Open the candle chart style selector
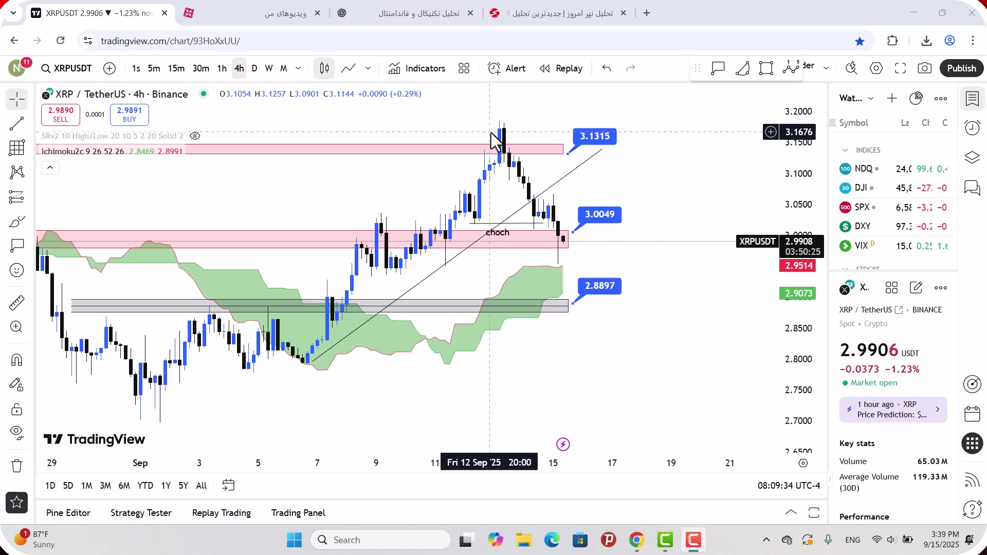 pyautogui.click(x=324, y=68)
